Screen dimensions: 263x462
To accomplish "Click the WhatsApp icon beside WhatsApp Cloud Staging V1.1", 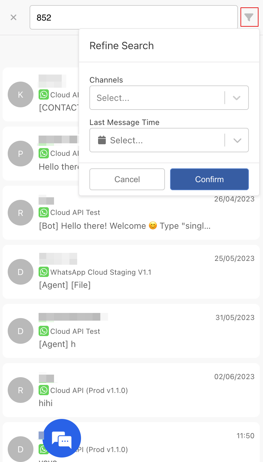I will point(44,272).
